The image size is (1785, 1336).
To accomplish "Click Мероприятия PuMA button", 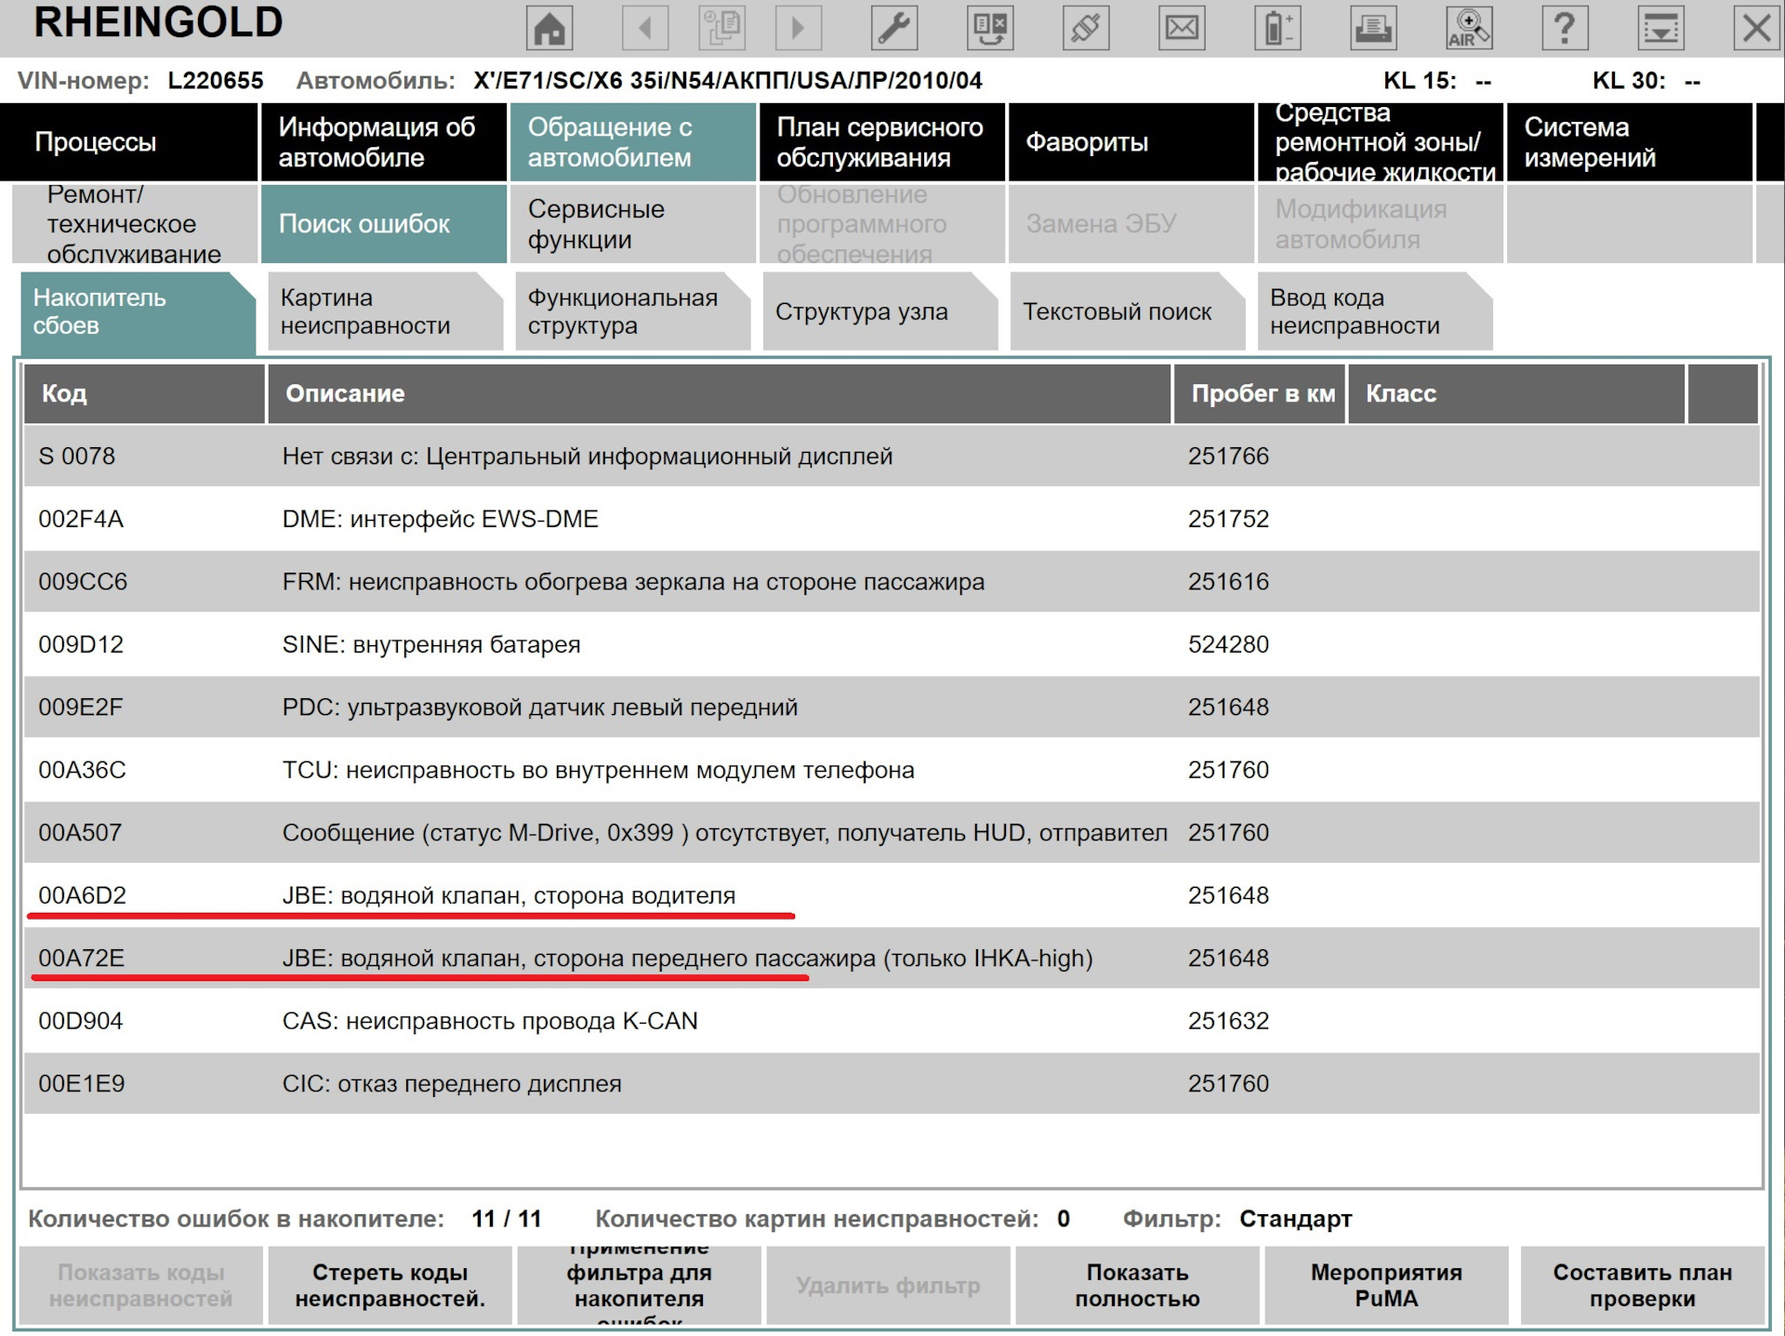I will point(1386,1285).
